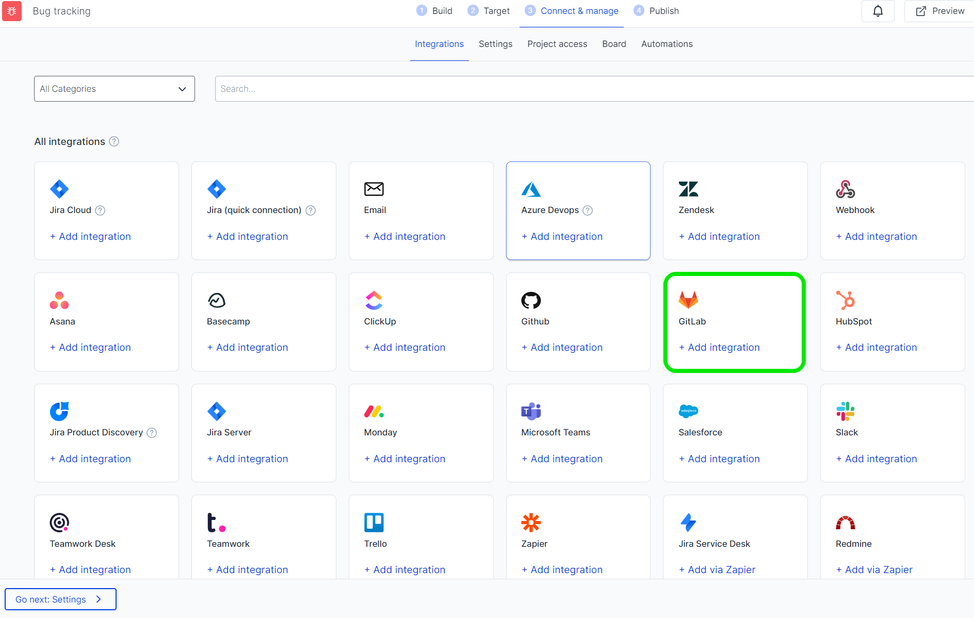The image size is (974, 618).
Task: Open the Automations tab
Action: click(x=667, y=44)
